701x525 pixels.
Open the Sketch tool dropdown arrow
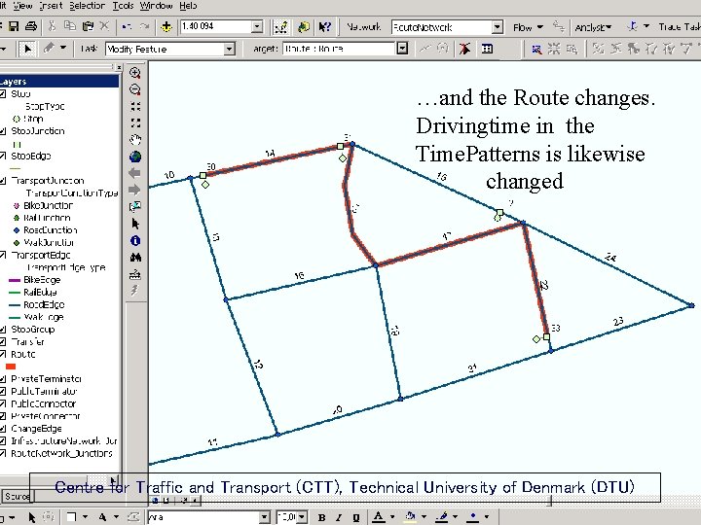[x=63, y=48]
